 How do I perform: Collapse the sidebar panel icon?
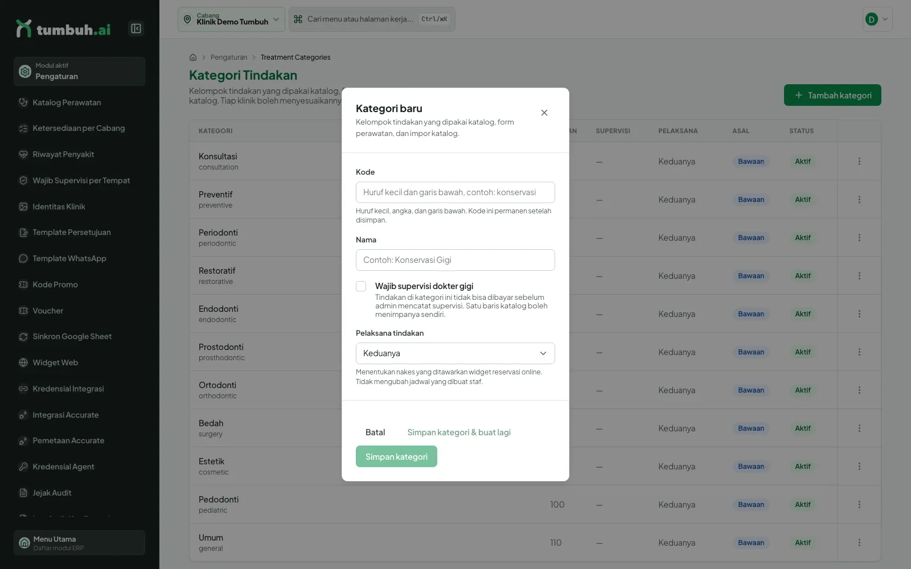pos(136,28)
